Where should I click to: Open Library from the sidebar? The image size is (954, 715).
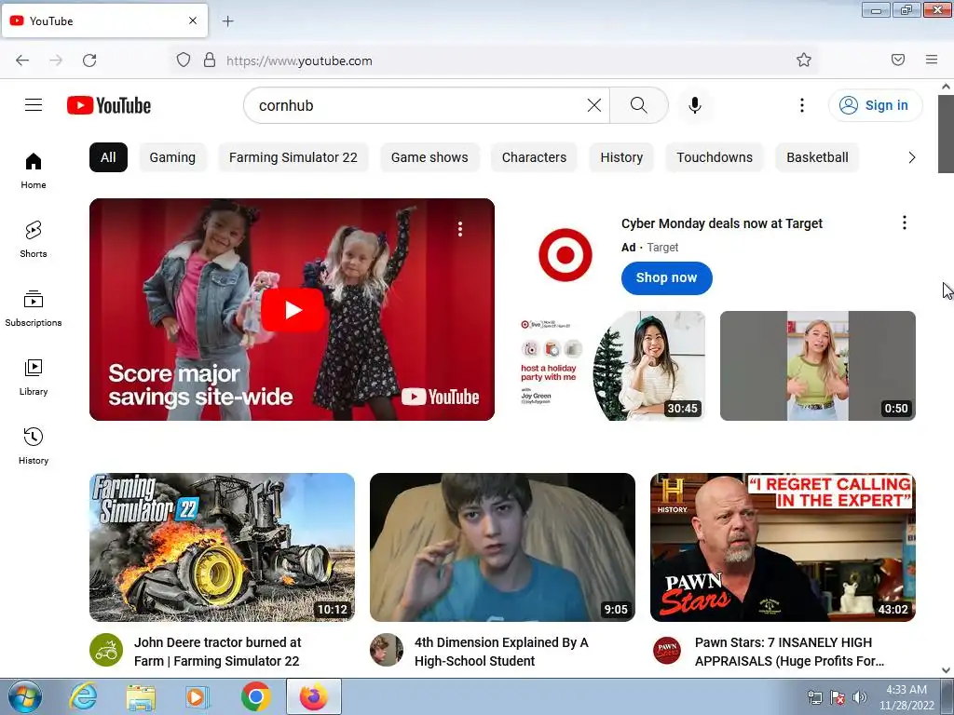[34, 378]
